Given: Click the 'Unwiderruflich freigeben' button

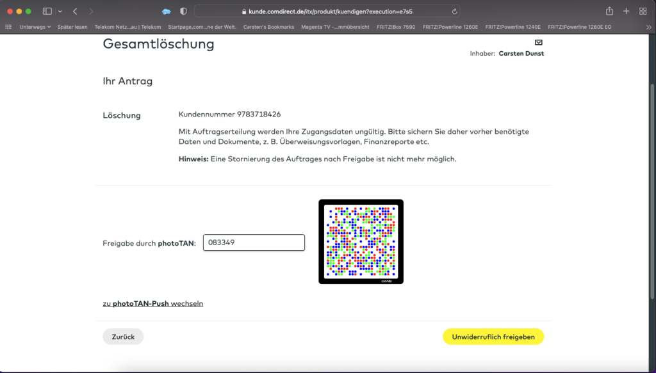Looking at the screenshot, I should pos(493,337).
